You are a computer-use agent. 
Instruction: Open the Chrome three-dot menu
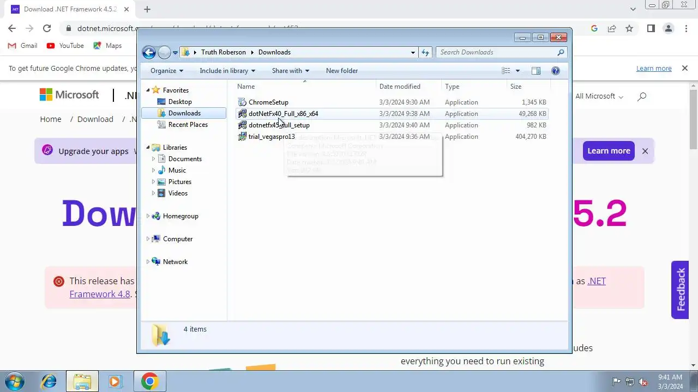[686, 28]
